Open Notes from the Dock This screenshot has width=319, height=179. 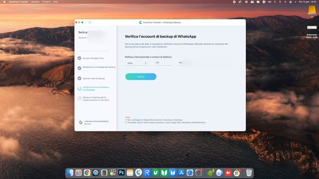130,173
